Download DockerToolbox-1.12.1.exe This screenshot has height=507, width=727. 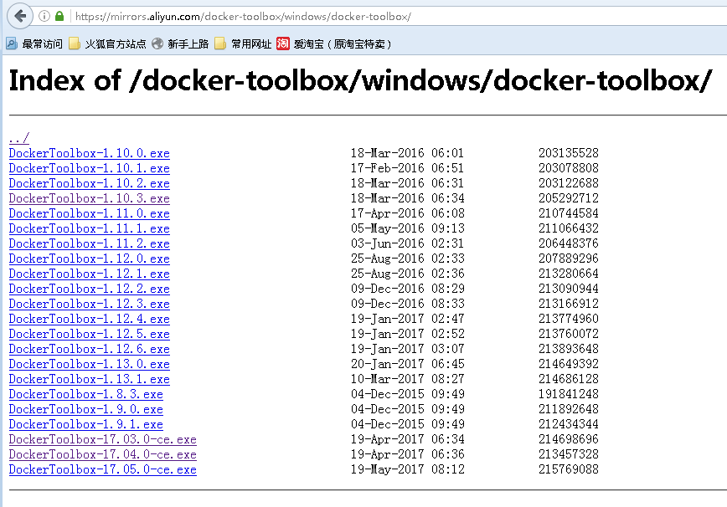90,274
